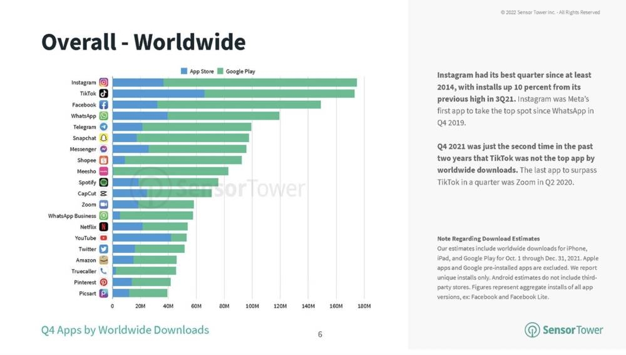The height and width of the screenshot is (355, 626).
Task: Click the Overall - Worldwide title
Action: pyautogui.click(x=143, y=42)
